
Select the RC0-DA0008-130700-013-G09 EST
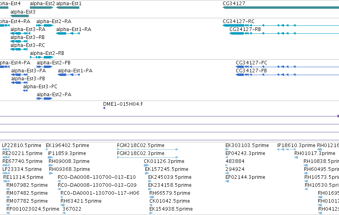(x=59, y=189)
